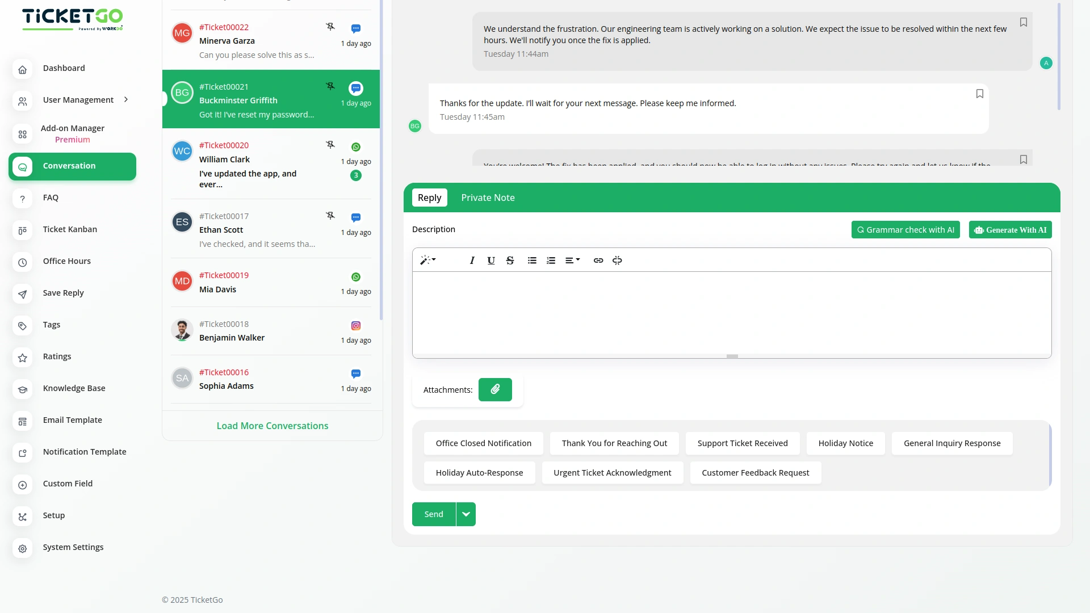Remove a link with the unlink icon

point(617,260)
